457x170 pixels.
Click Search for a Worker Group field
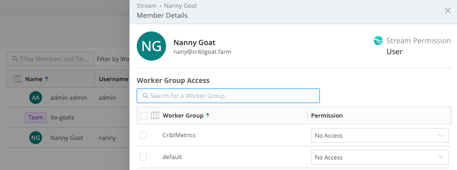(x=228, y=96)
